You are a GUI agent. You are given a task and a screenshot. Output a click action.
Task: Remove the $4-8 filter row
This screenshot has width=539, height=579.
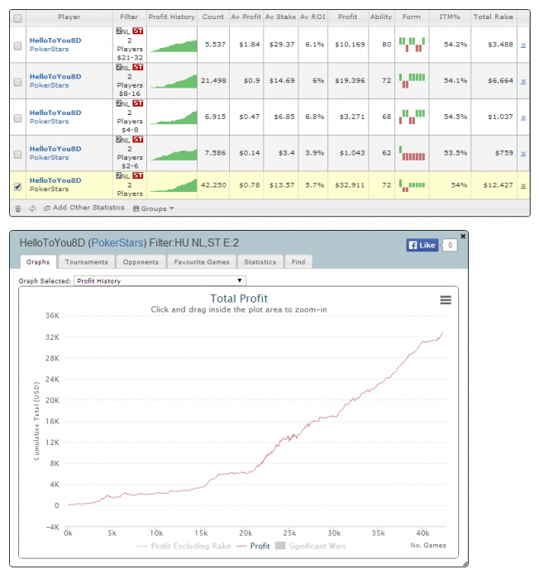coord(523,117)
